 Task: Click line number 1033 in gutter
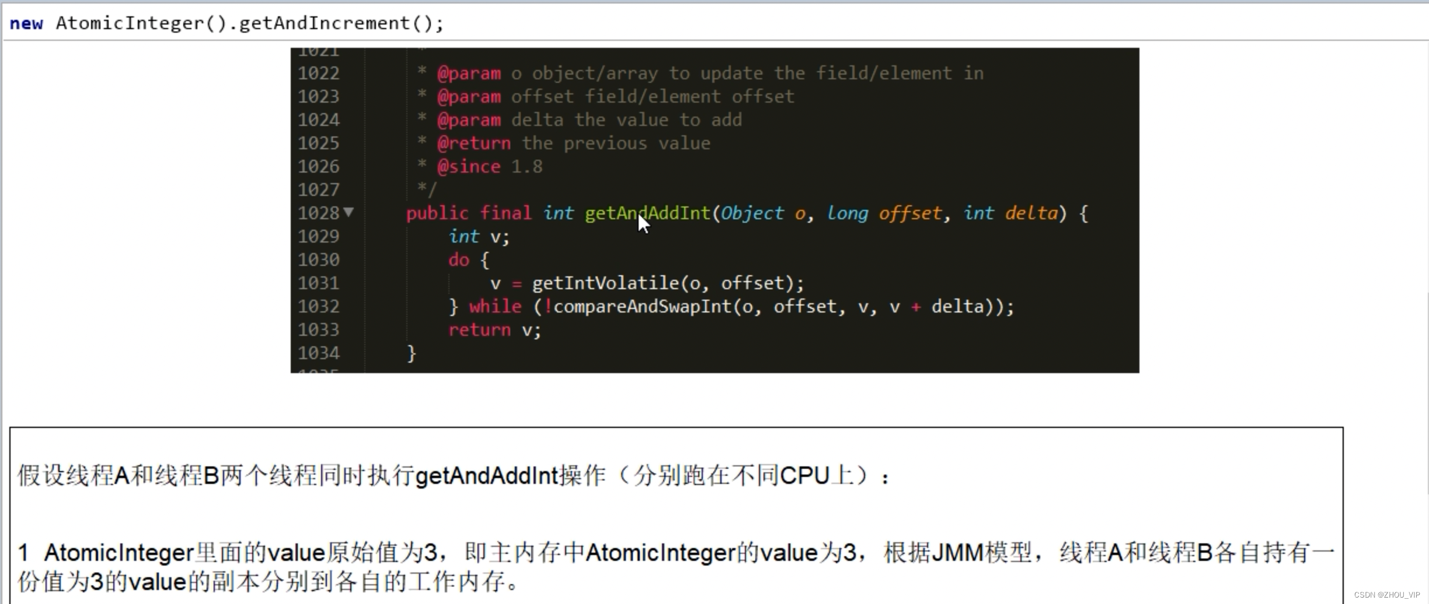point(319,329)
